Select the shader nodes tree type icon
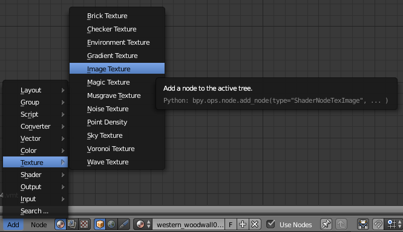This screenshot has width=403, height=232. point(60,225)
